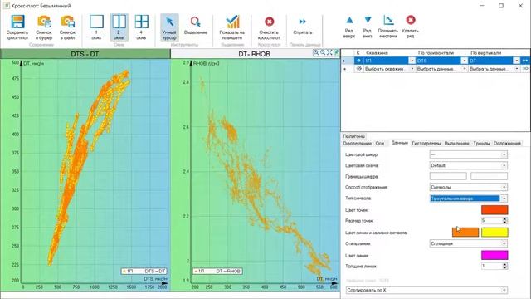Click Hide data panel (Спрятать) arrows
531x299 pixels.
(x=302, y=22)
